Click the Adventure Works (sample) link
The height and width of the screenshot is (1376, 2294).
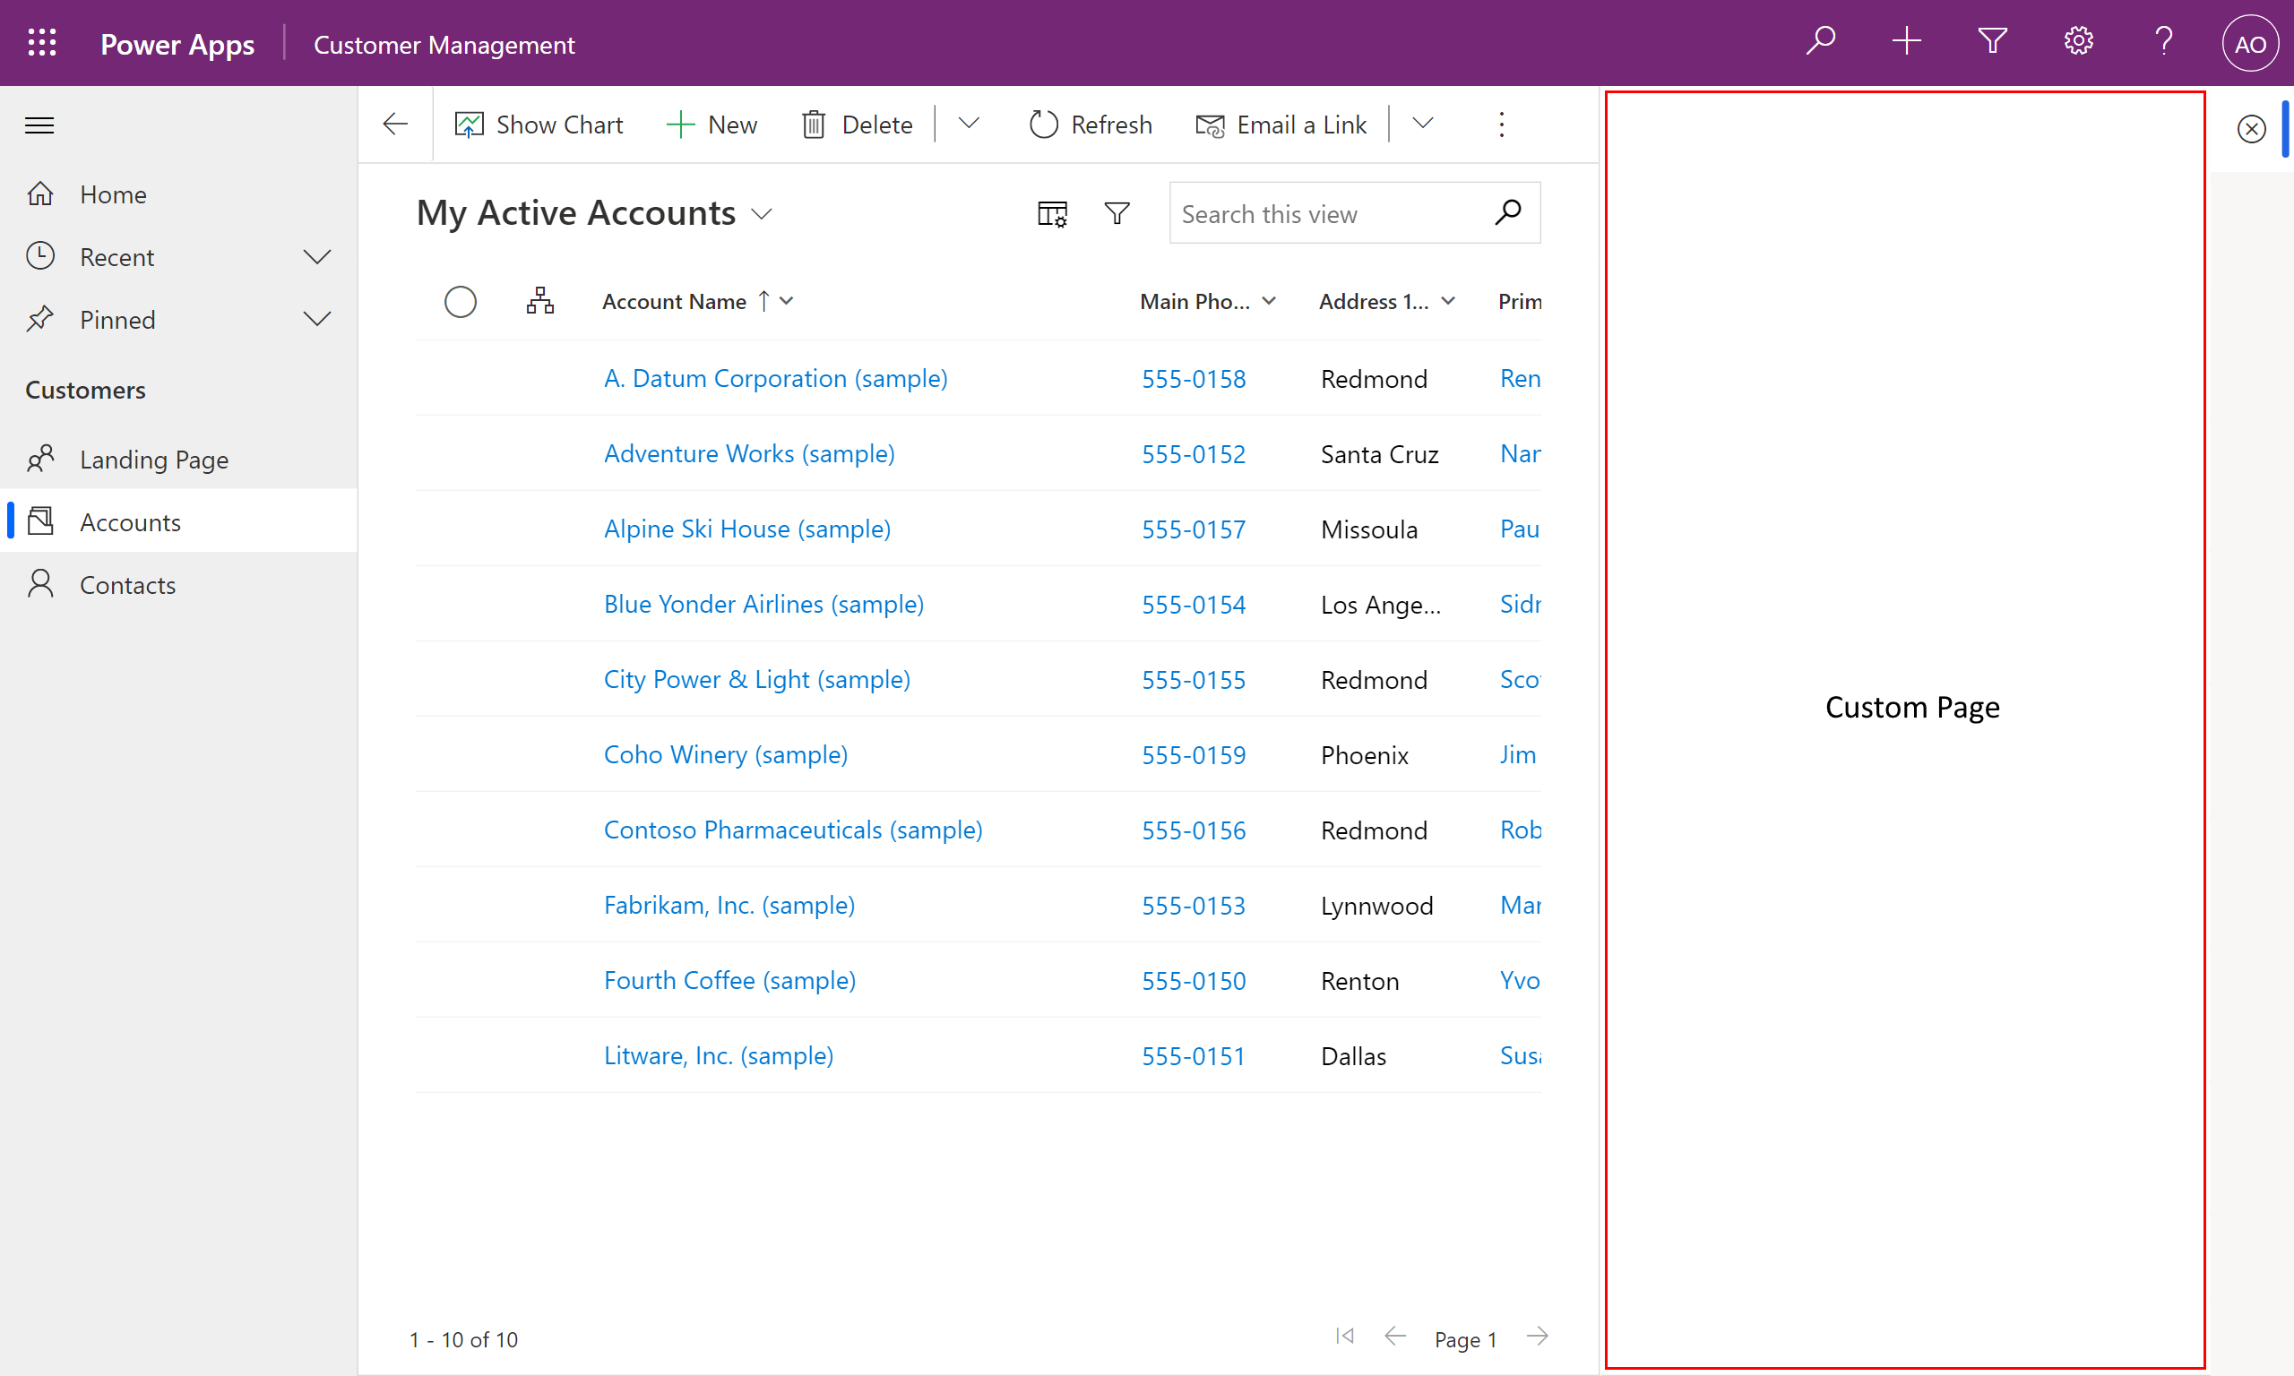click(747, 454)
